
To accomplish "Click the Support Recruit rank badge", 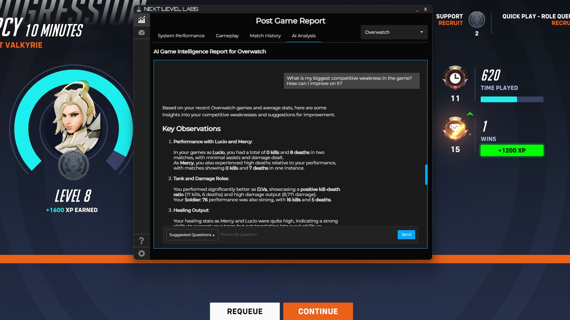I will coord(477,20).
